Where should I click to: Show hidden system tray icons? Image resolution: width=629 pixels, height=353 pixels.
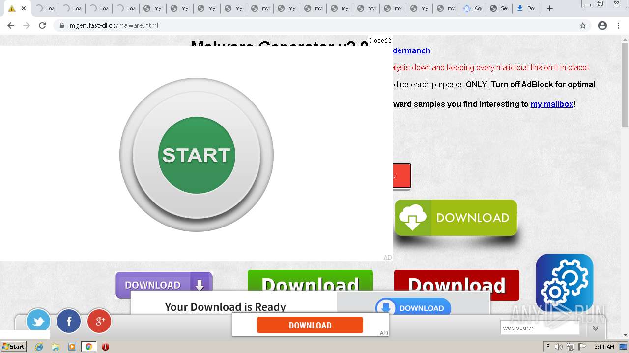pyautogui.click(x=548, y=347)
